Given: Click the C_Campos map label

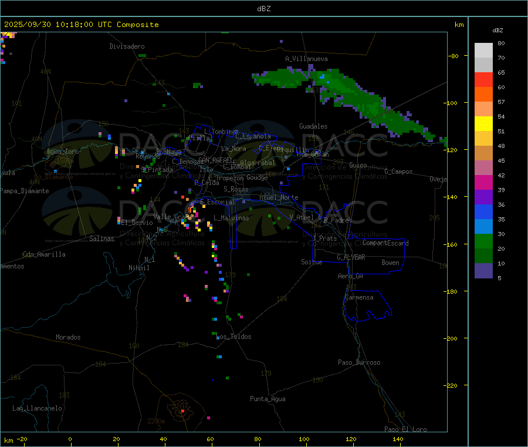Looking at the screenshot, I should tap(399, 172).
